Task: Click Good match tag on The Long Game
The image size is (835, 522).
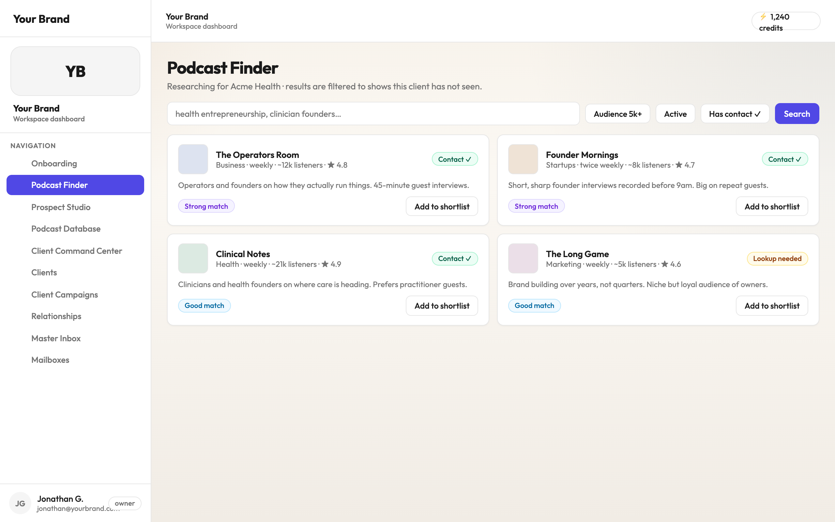Action: [x=535, y=306]
